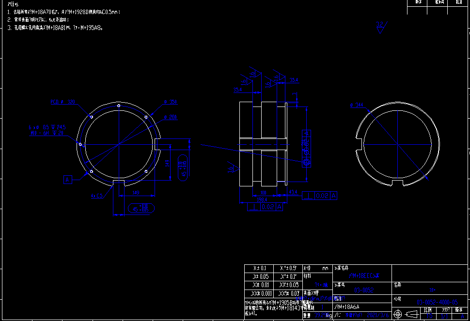Viewport: 470px width, 321px height.
Task: Click the datum A square marker
Action: pos(68,179)
